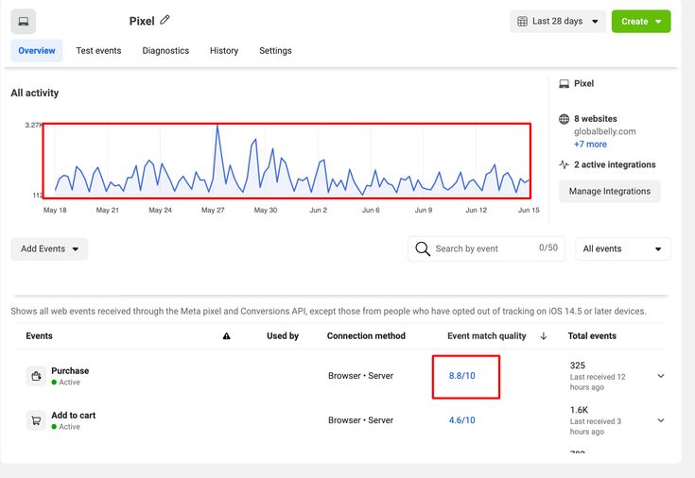695x478 pixels.
Task: Click the Add to cart event icon
Action: [36, 420]
